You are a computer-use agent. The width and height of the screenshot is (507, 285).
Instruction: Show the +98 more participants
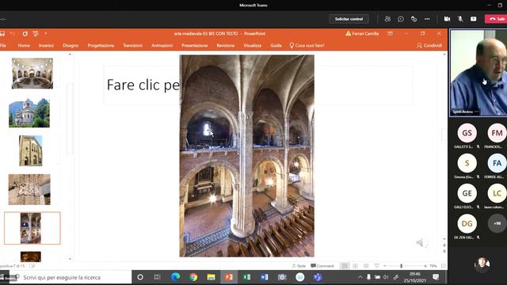click(x=497, y=223)
